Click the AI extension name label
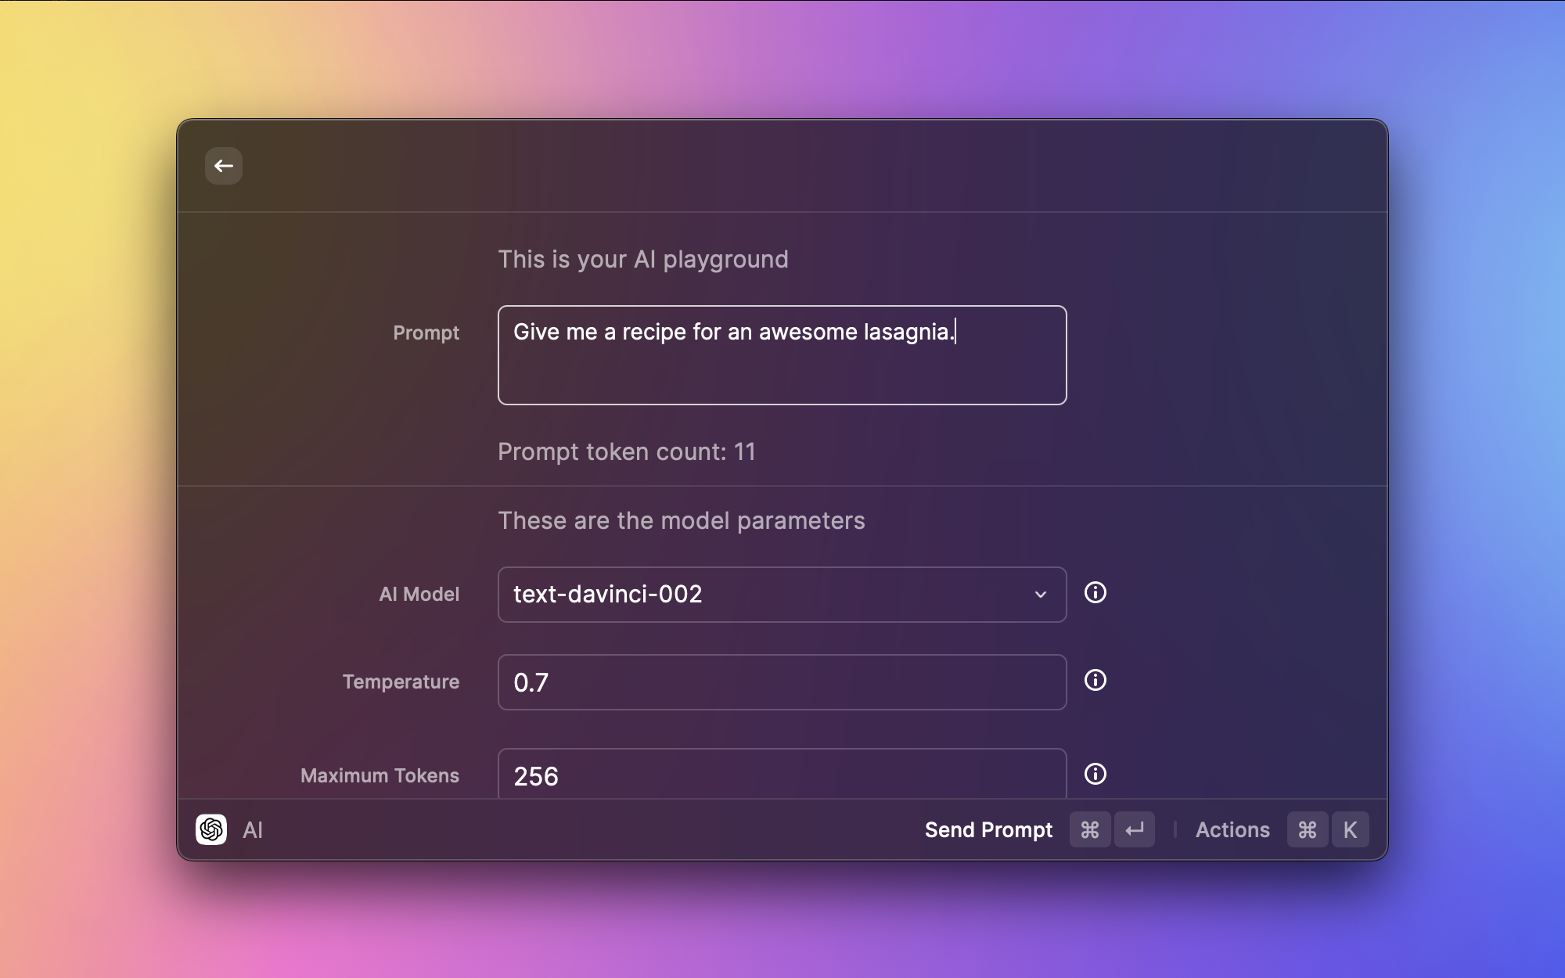This screenshot has height=978, width=1565. click(x=253, y=830)
